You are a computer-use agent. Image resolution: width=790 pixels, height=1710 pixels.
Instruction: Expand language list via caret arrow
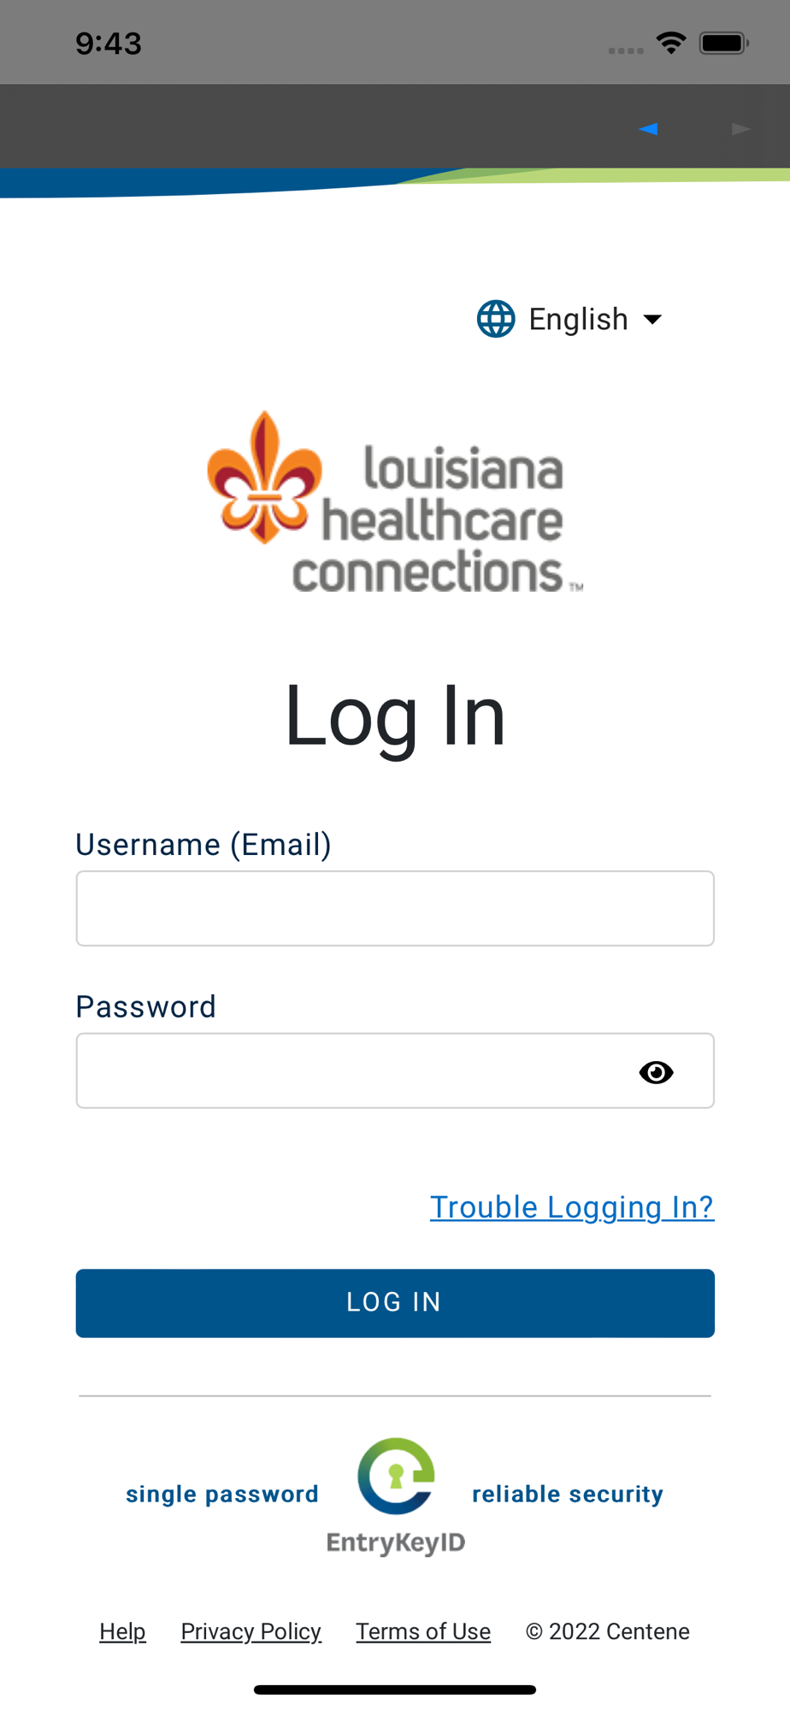[652, 320]
